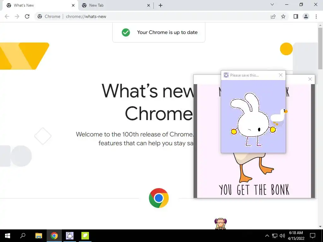Show hidden system tray icons
Screen dimensions: 323x242
click(x=267, y=236)
